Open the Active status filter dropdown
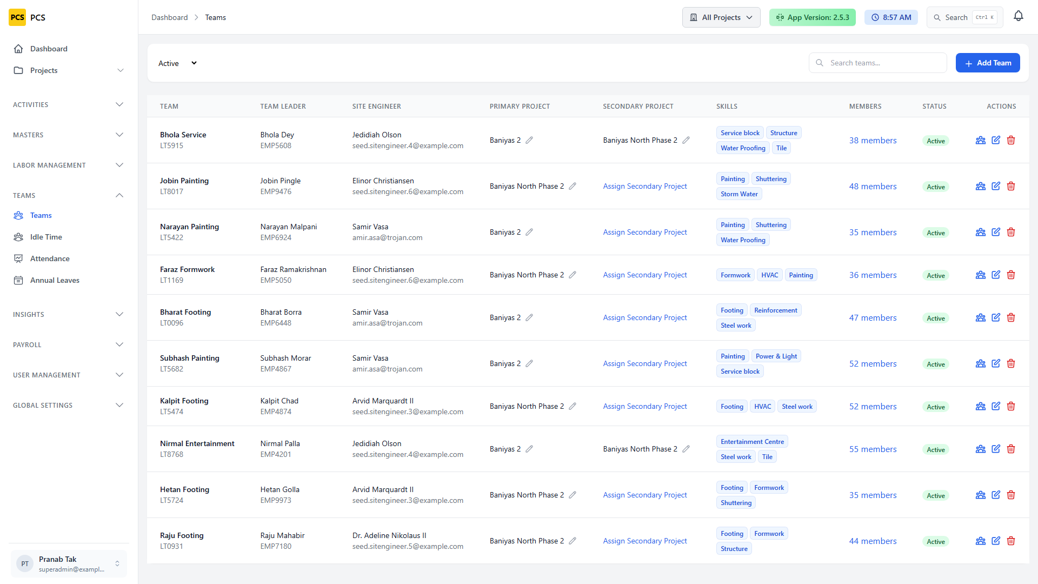1038x584 pixels. 177,63
